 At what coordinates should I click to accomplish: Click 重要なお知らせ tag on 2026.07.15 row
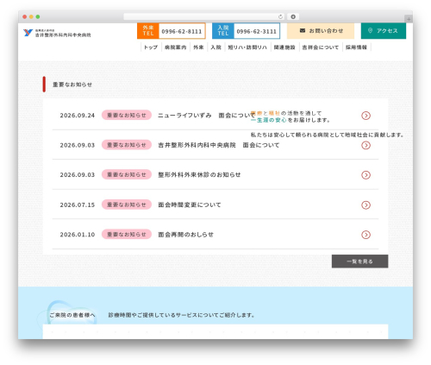pos(127,205)
